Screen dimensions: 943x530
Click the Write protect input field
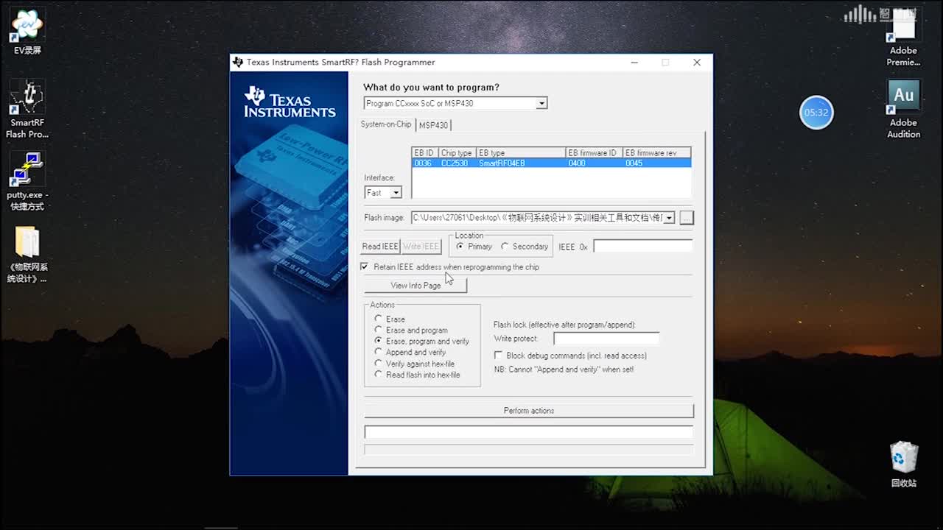click(606, 339)
